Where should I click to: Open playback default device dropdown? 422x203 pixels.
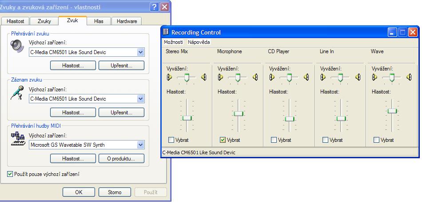click(141, 52)
